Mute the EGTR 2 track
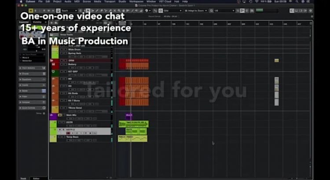330x180 pixels. (60, 130)
